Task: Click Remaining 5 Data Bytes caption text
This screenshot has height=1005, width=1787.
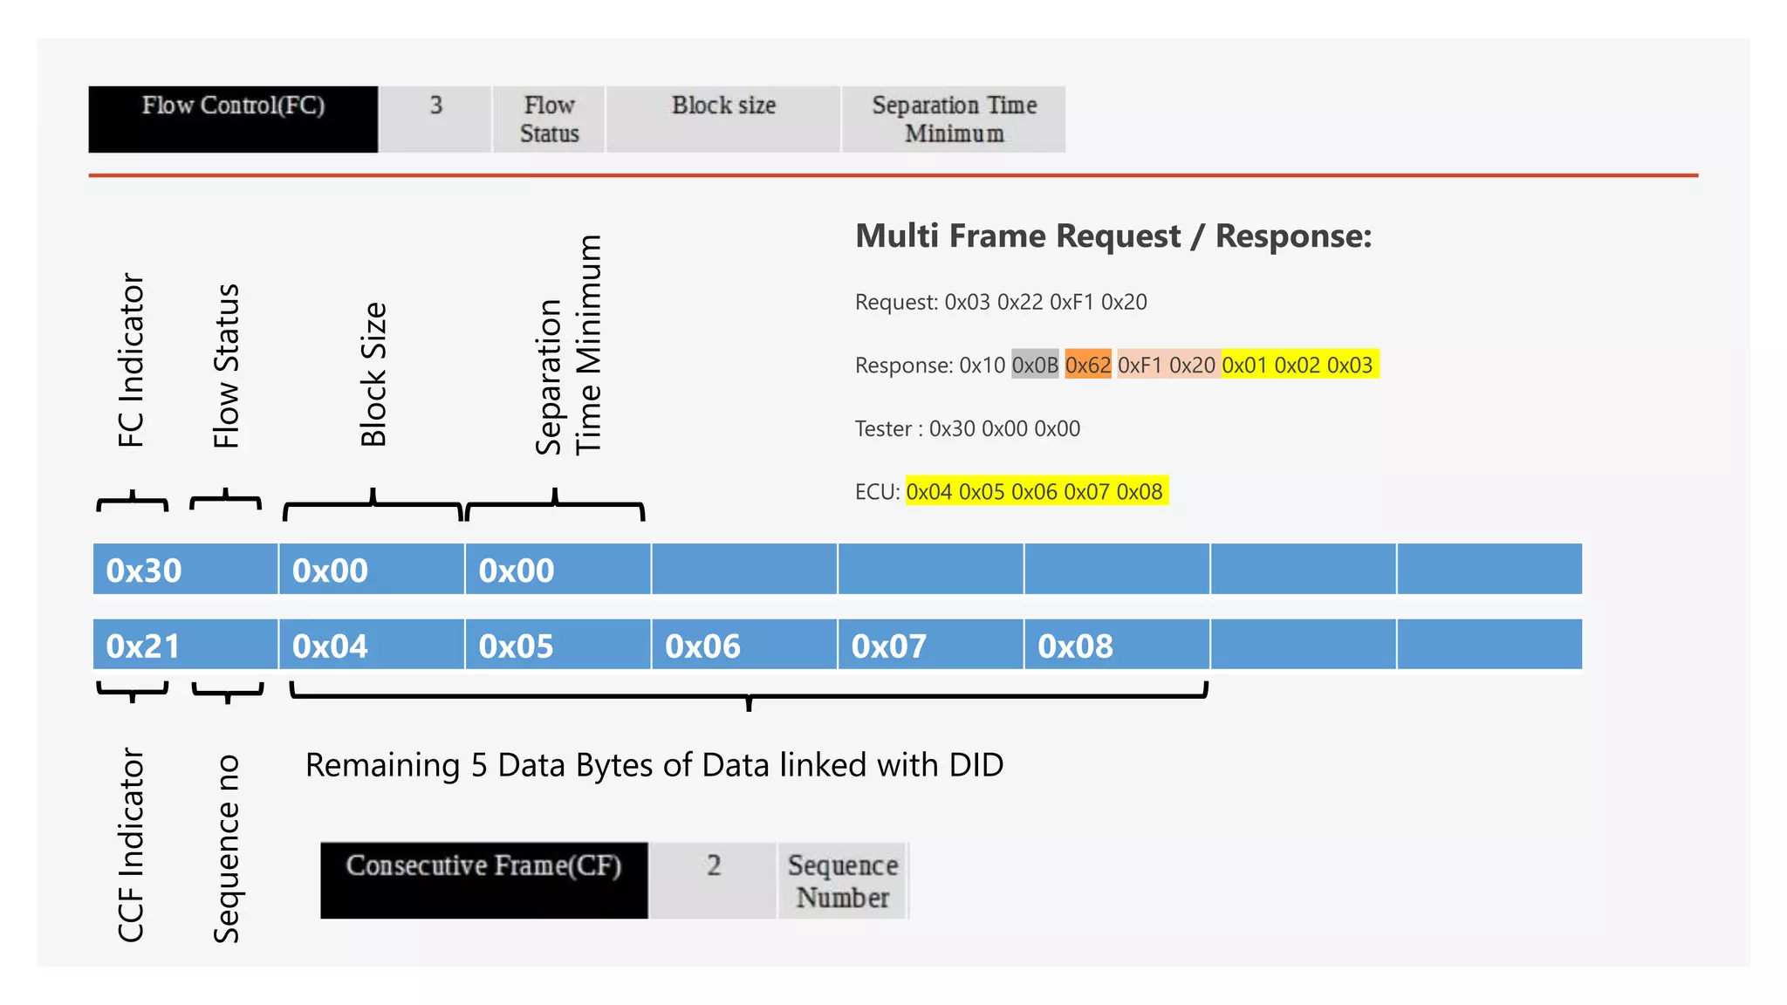Action: coord(654,765)
